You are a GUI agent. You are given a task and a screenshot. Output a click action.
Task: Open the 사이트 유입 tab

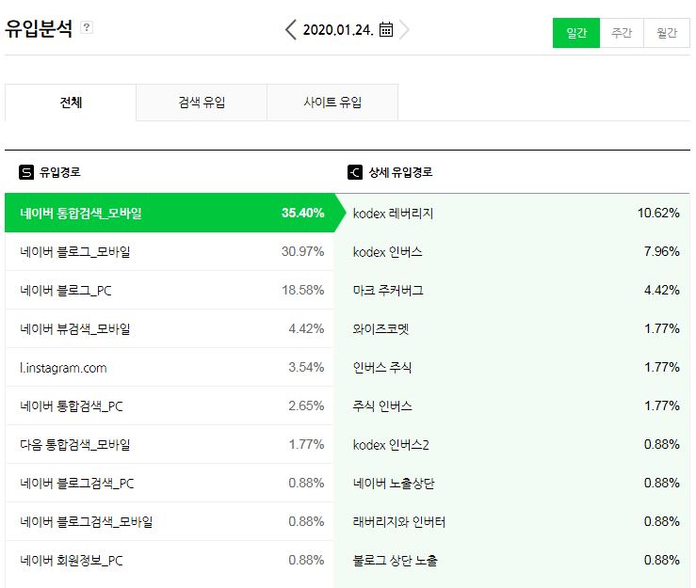coord(332,103)
